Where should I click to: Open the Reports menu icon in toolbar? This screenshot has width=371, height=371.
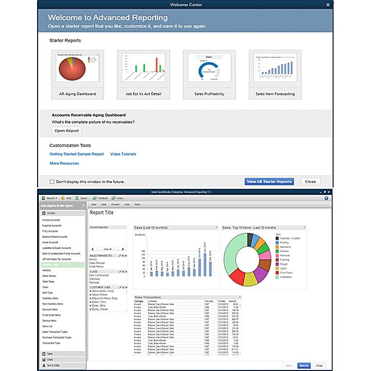[43, 199]
